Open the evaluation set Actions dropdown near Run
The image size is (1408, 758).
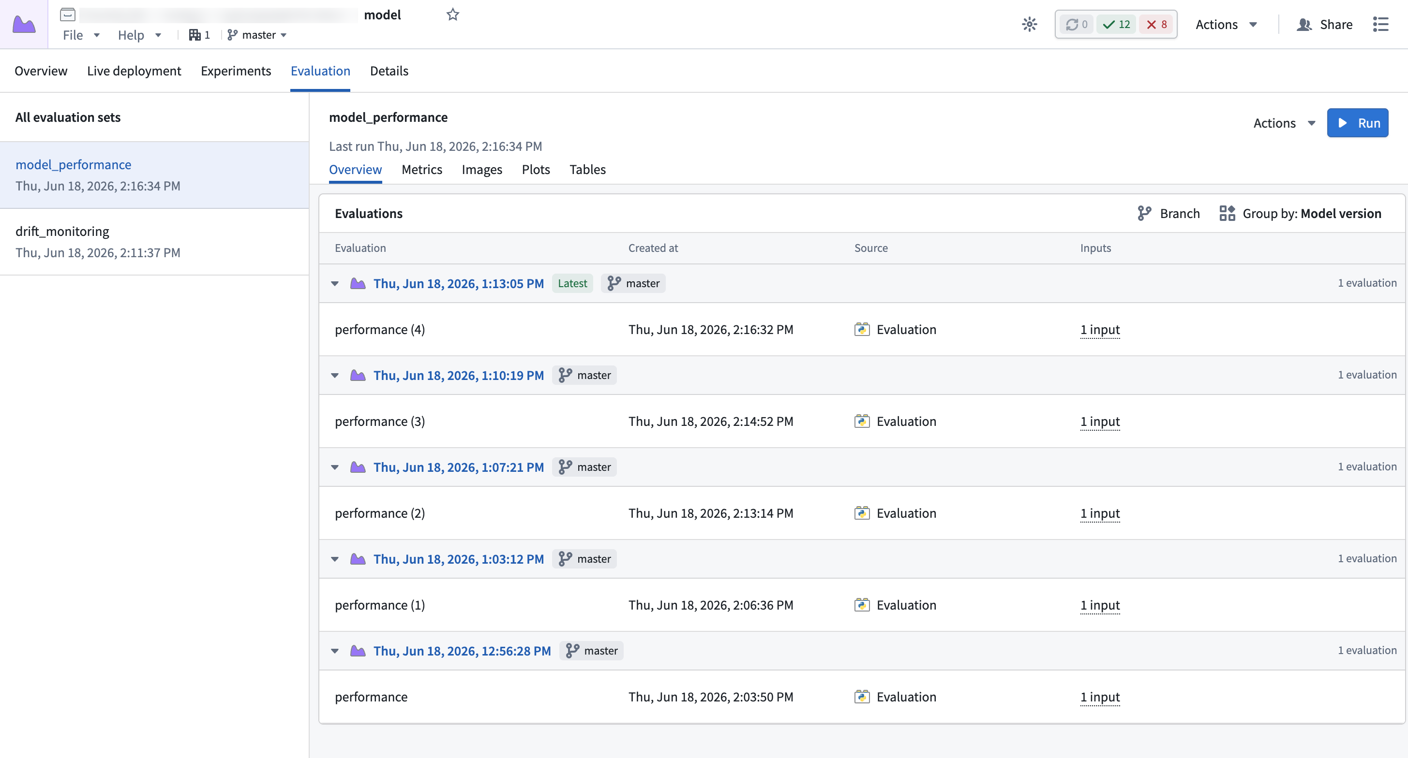coord(1284,123)
